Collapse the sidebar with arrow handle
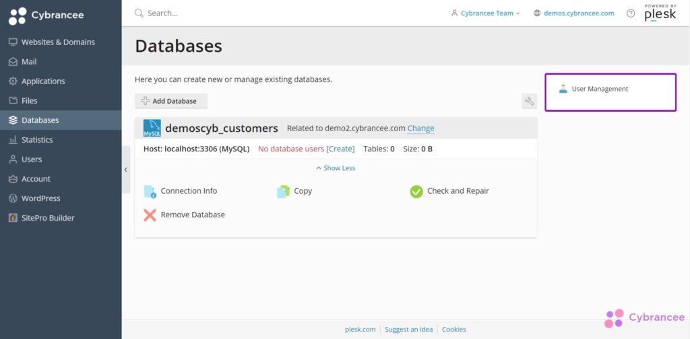690x339 pixels. [126, 169]
